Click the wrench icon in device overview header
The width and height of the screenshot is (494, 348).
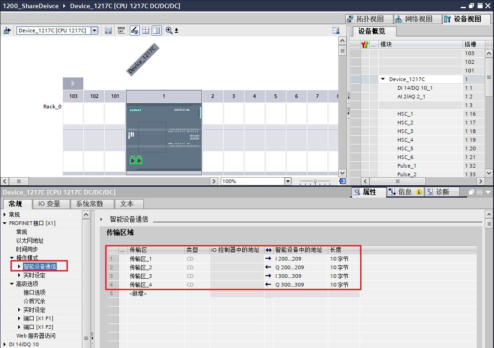[365, 45]
